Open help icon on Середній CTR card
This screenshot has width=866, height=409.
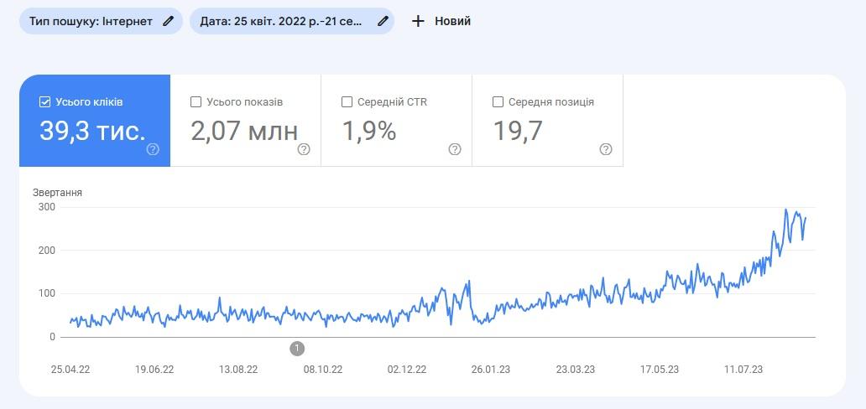[x=455, y=149]
